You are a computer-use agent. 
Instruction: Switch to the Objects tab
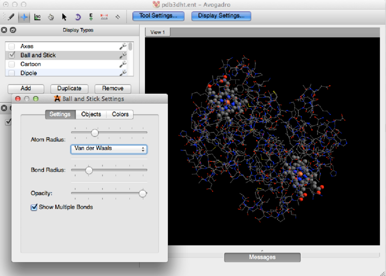91,114
